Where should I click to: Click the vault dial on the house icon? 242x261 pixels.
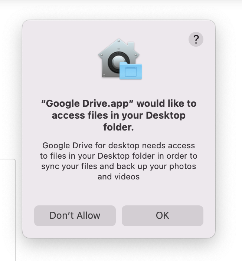click(x=117, y=62)
